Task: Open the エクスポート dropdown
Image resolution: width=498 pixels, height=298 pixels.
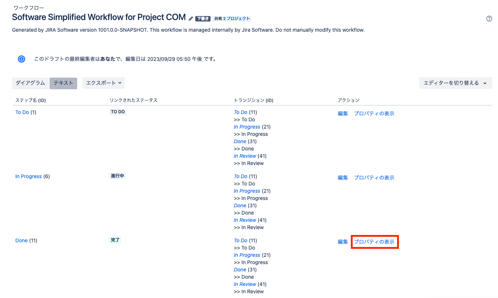Action: click(x=103, y=83)
